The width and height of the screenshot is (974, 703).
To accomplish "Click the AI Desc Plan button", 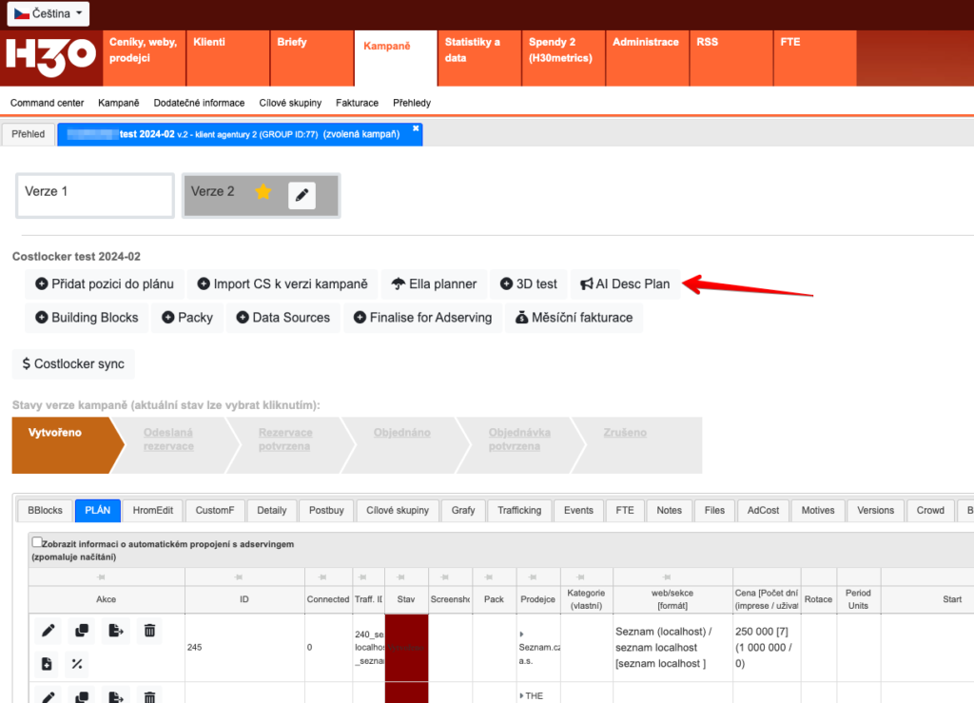I will click(x=625, y=283).
